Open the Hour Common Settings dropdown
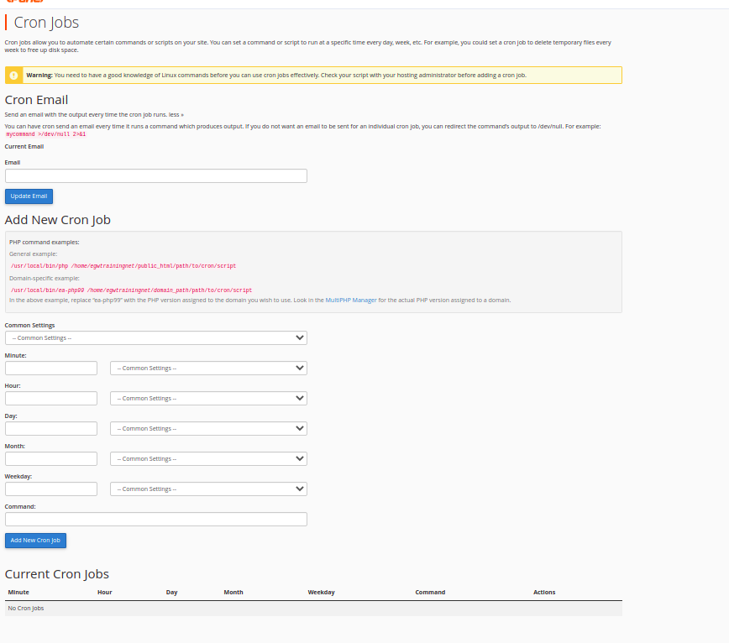 [x=208, y=398]
